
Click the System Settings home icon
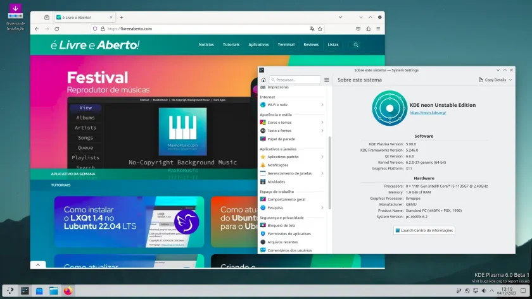point(263,80)
